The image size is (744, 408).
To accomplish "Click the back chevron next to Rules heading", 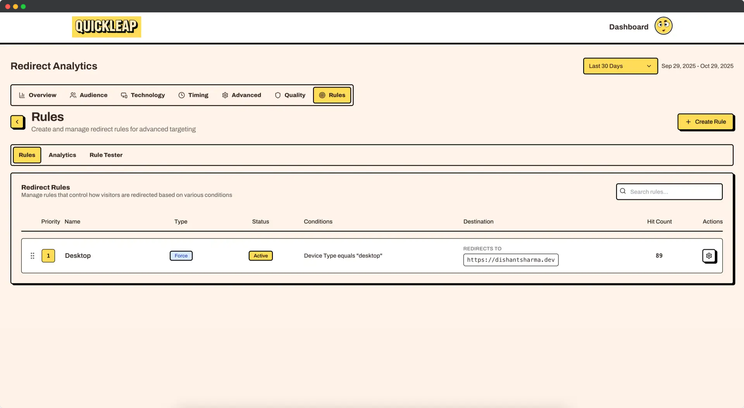I will 17,122.
